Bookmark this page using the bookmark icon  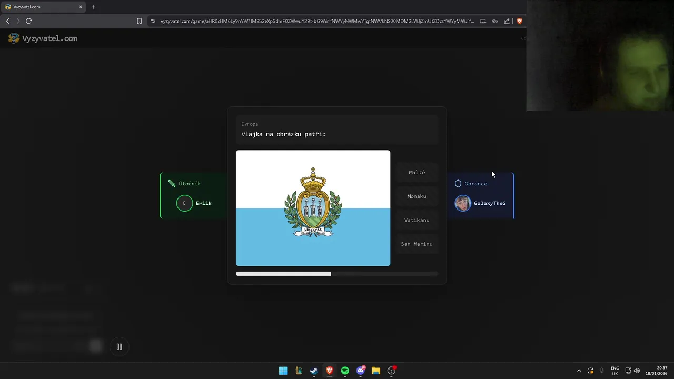(139, 21)
